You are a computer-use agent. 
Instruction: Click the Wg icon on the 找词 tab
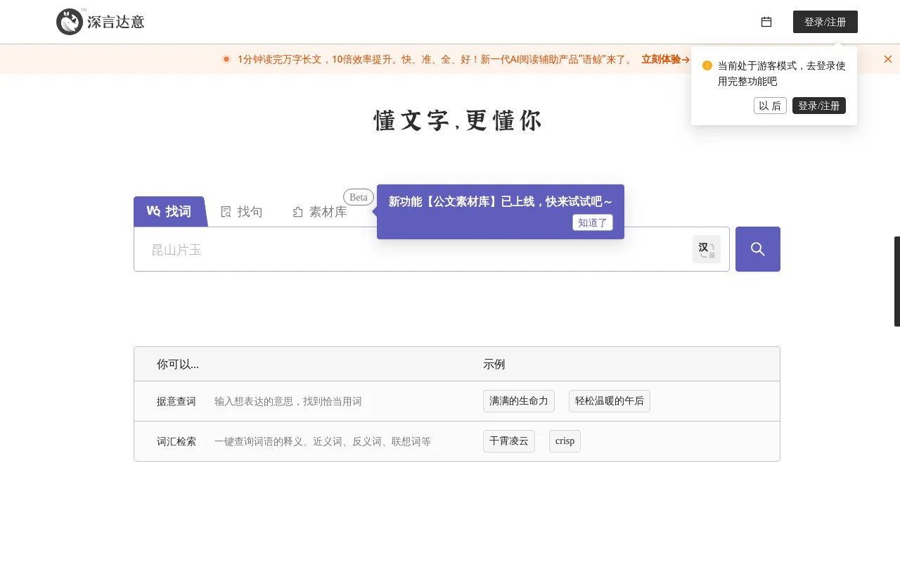(153, 211)
